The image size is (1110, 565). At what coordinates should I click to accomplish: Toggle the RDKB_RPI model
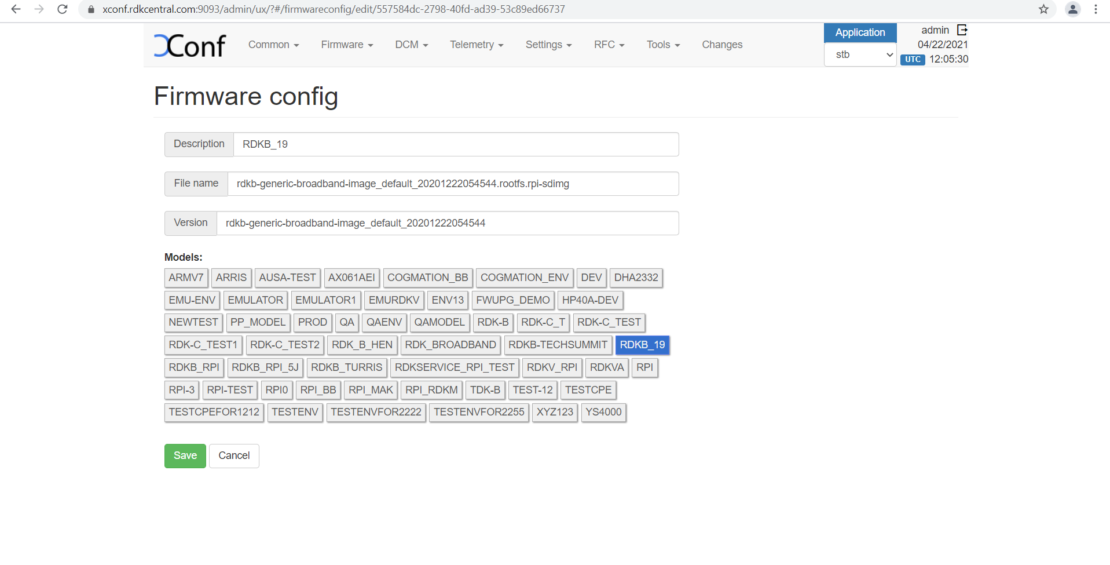click(194, 367)
